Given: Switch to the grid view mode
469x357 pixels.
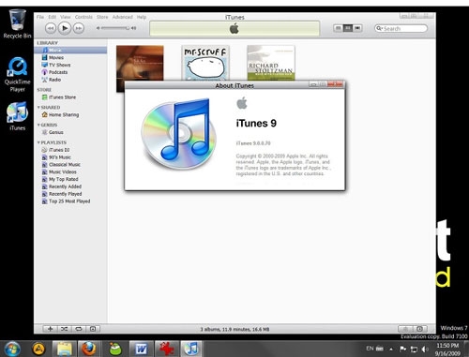Looking at the screenshot, I should tap(348, 28).
